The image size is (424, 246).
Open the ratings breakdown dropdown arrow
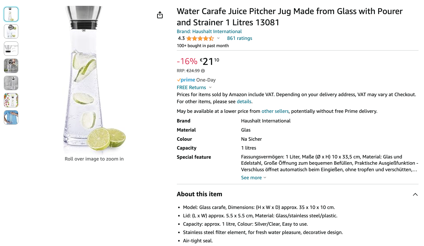[218, 38]
